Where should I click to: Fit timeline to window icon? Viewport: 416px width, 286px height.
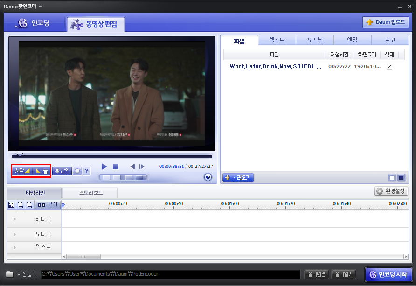click(x=11, y=205)
